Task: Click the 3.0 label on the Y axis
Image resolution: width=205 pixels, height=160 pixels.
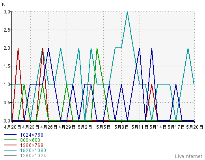Action: pyautogui.click(x=7, y=12)
